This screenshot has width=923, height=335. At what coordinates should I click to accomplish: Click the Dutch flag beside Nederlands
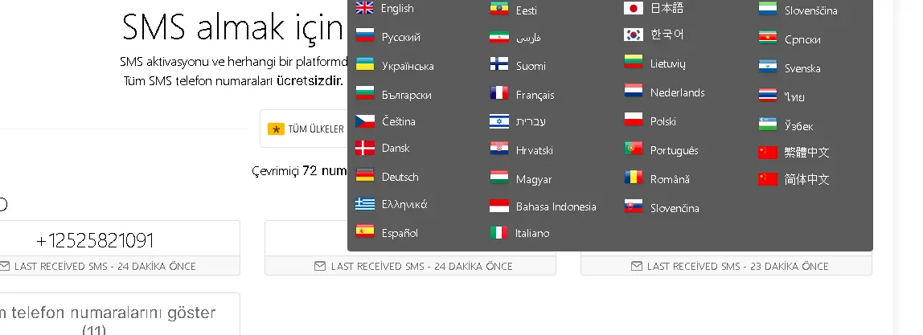click(634, 91)
